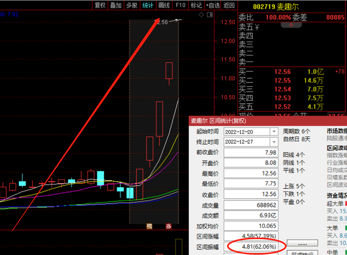The image size is (347, 255).
Task: Click the 区间振幅 value field
Action: pyautogui.click(x=255, y=246)
